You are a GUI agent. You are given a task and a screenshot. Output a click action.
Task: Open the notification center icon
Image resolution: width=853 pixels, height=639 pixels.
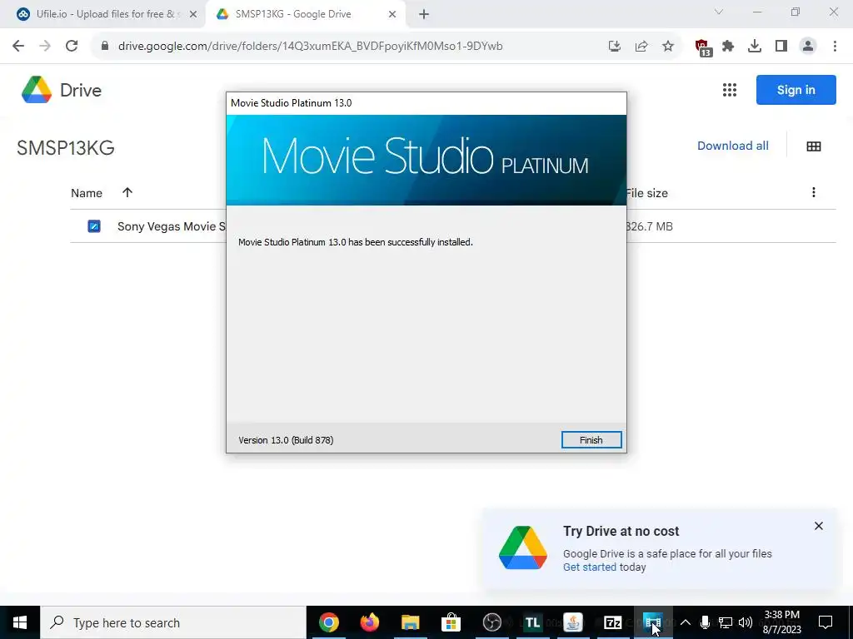pos(826,622)
